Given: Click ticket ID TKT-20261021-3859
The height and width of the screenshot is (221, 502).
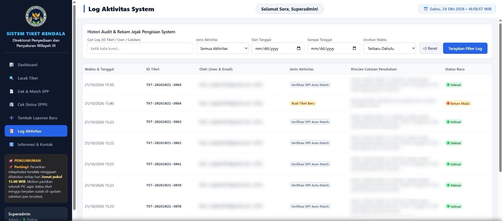Looking at the screenshot, I should 164,185.
